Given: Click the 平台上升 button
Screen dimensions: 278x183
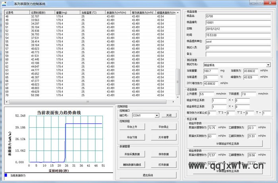Looking at the screenshot, I should 132,127.
